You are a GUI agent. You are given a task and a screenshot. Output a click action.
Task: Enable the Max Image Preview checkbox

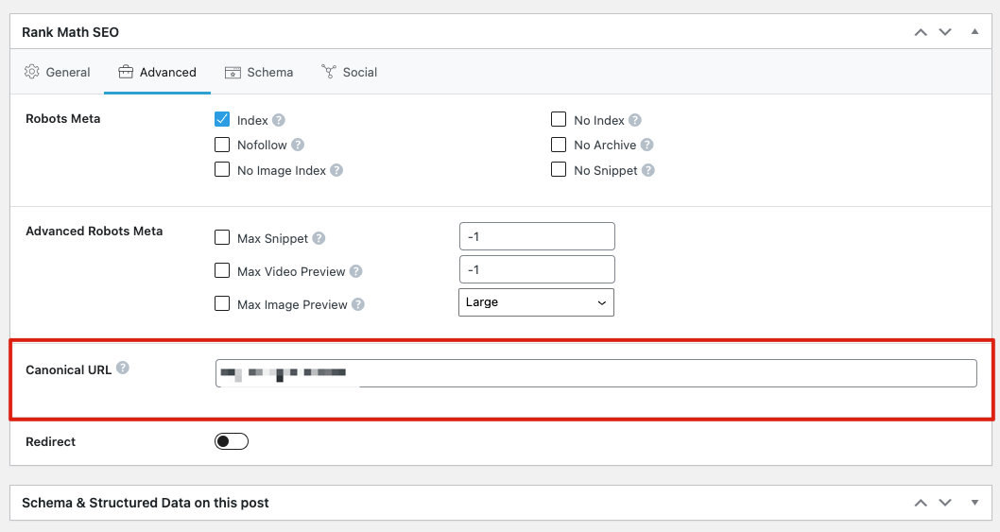pos(222,303)
